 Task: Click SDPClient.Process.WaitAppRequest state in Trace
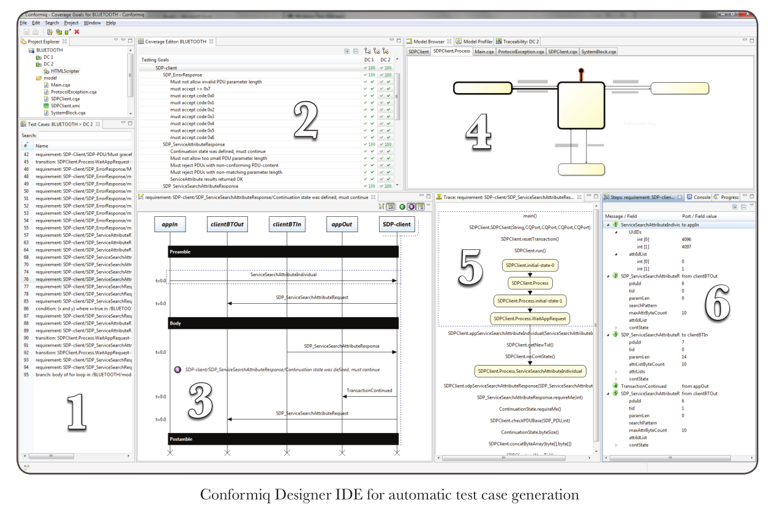(x=530, y=318)
